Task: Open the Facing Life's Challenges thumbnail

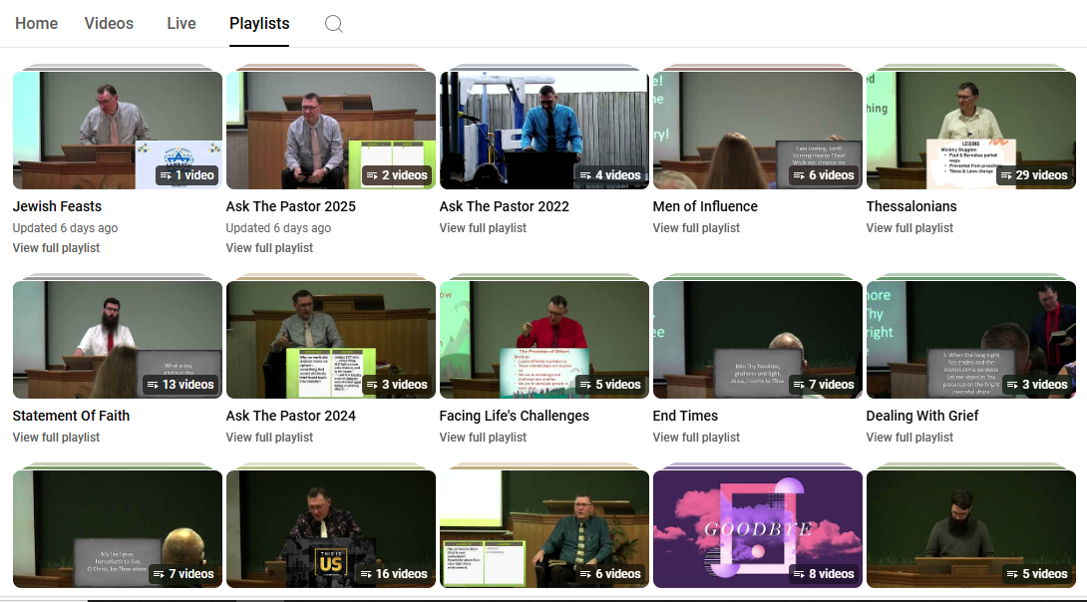Action: click(544, 340)
